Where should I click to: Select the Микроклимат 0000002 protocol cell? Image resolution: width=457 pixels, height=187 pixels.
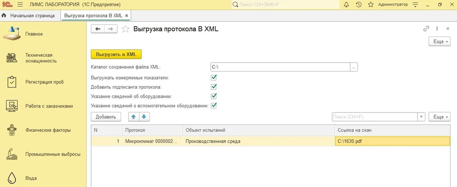pos(152,141)
